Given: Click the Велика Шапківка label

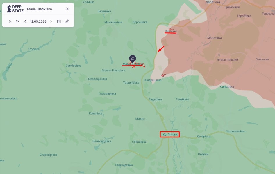Looking at the screenshot, I should tap(113, 70).
